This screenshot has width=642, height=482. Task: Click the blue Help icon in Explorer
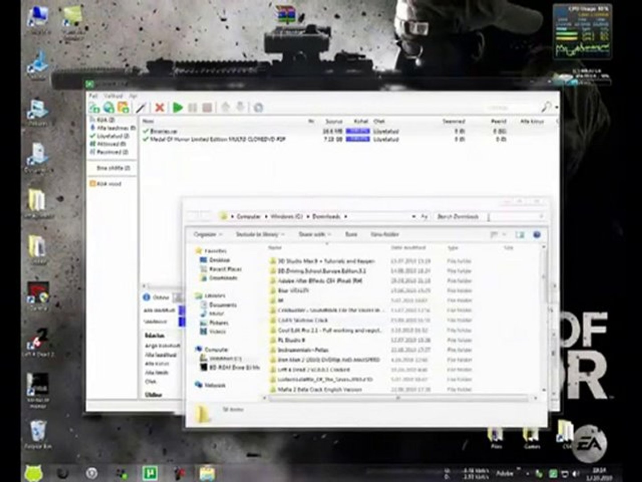coord(537,234)
